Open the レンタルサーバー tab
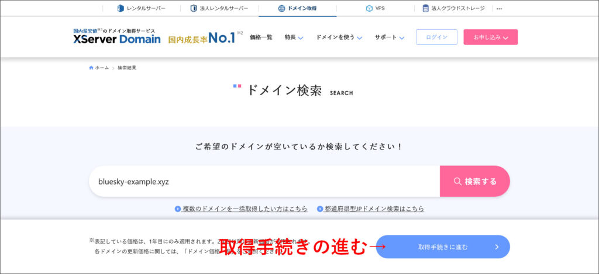The height and width of the screenshot is (274, 599). point(142,8)
